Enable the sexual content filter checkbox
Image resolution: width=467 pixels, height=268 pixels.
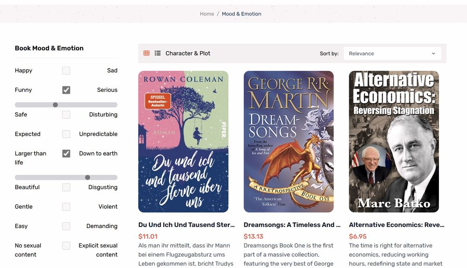coord(66,246)
